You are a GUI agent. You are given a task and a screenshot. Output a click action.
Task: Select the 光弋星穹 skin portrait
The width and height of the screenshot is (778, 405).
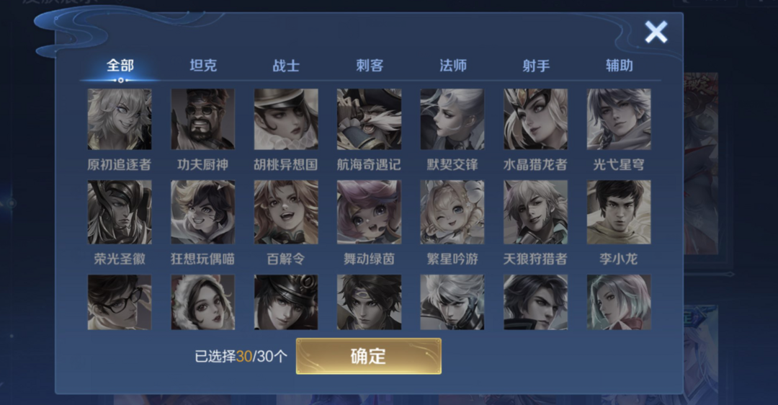click(619, 119)
